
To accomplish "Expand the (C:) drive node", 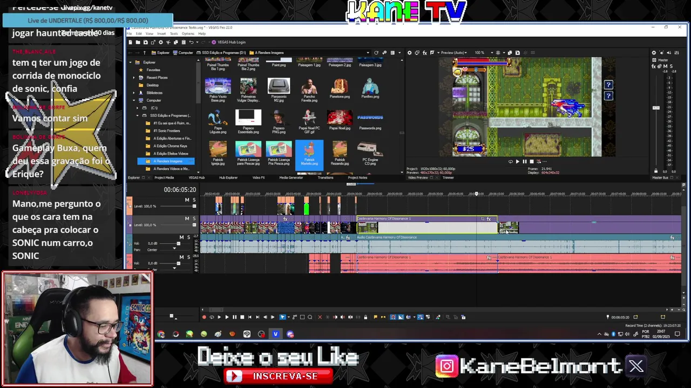I will 137,108.
